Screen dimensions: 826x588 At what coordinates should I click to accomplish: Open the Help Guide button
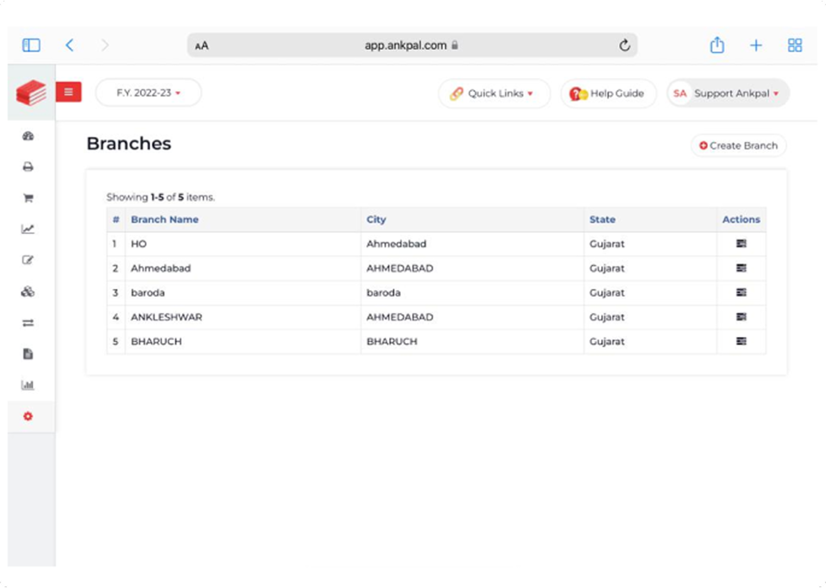coord(608,93)
